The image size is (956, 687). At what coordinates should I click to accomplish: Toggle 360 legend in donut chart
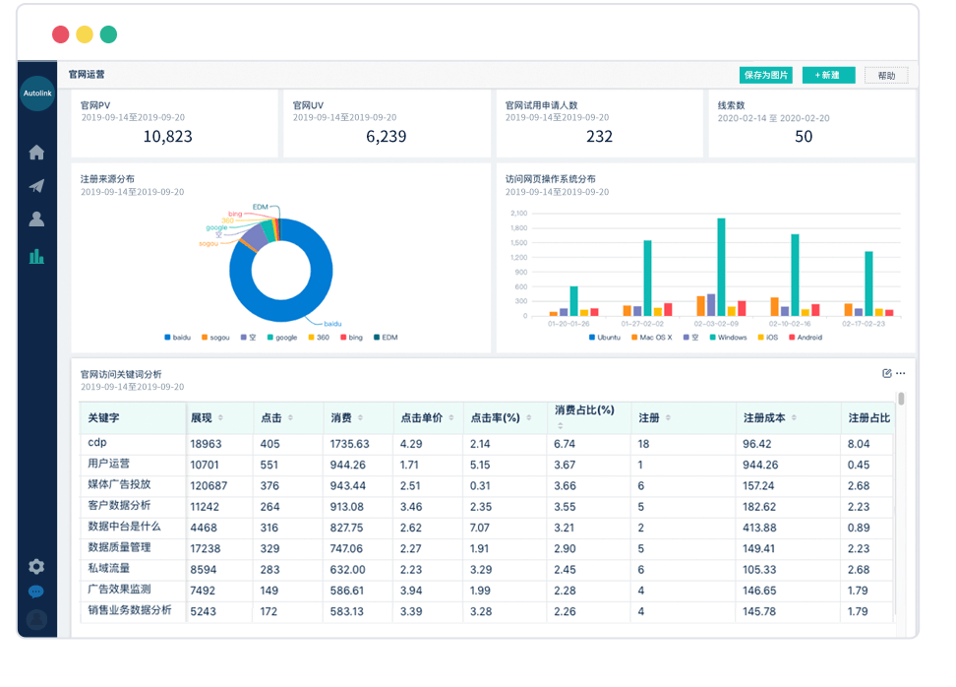(x=319, y=338)
